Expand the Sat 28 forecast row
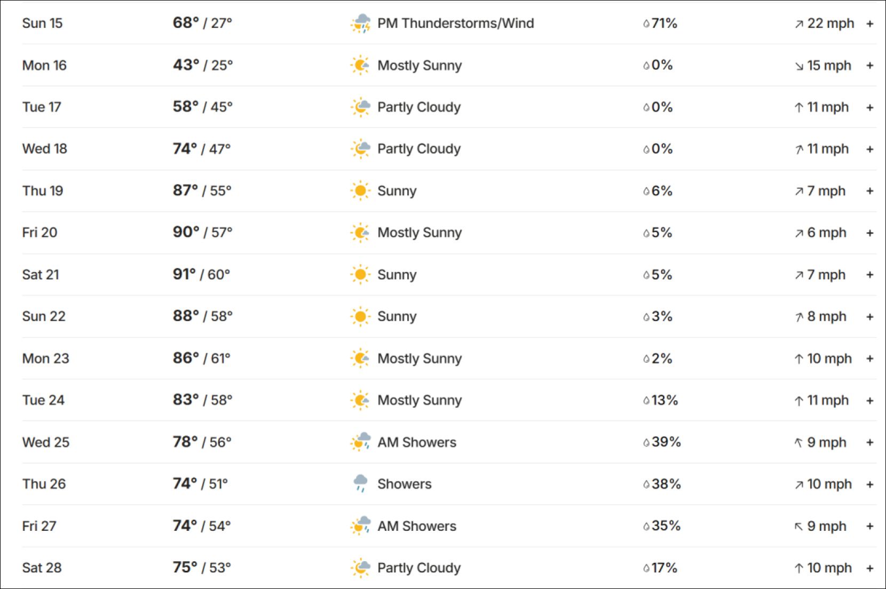Screen dimensions: 886x589 point(870,568)
